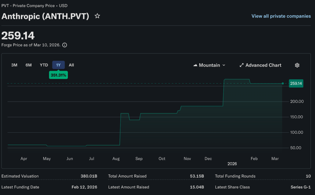Click the current price endpoint dot on chart

(283, 83)
